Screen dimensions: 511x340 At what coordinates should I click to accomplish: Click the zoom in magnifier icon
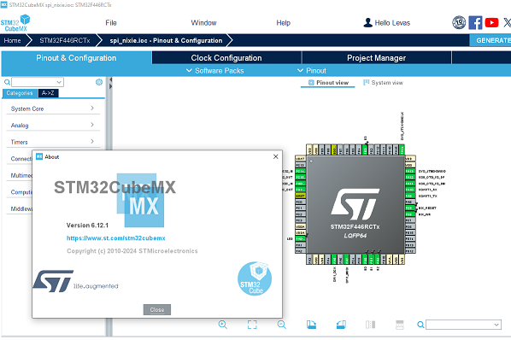(223, 325)
